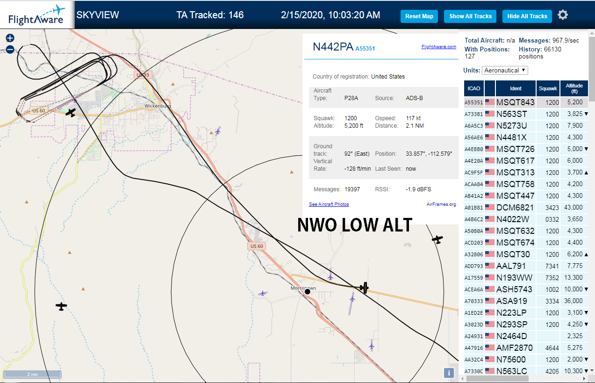
Task: Click the Reset Map button
Action: click(x=419, y=16)
